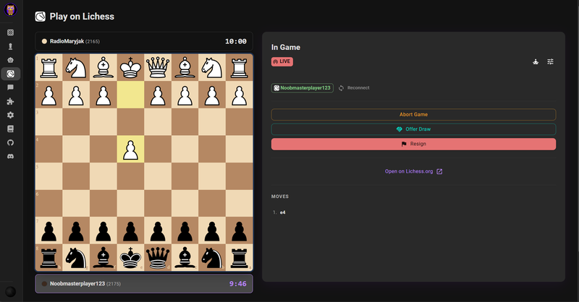579x302 pixels.
Task: Open the pawn sidebar icon
Action: pos(10,46)
